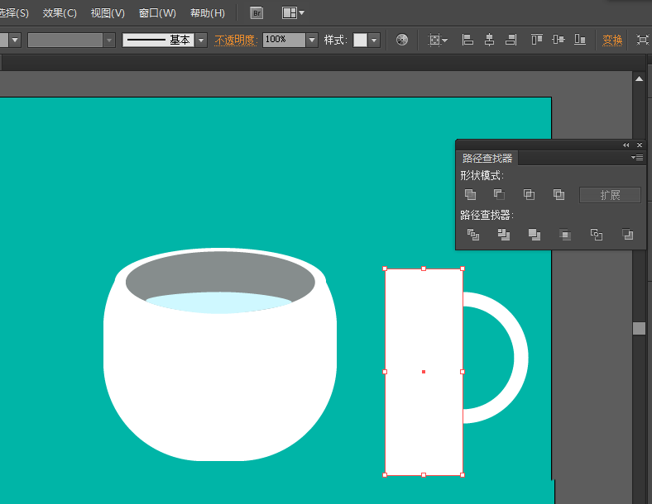Open the 帮助(H) menu
The width and height of the screenshot is (652, 504).
tap(207, 13)
